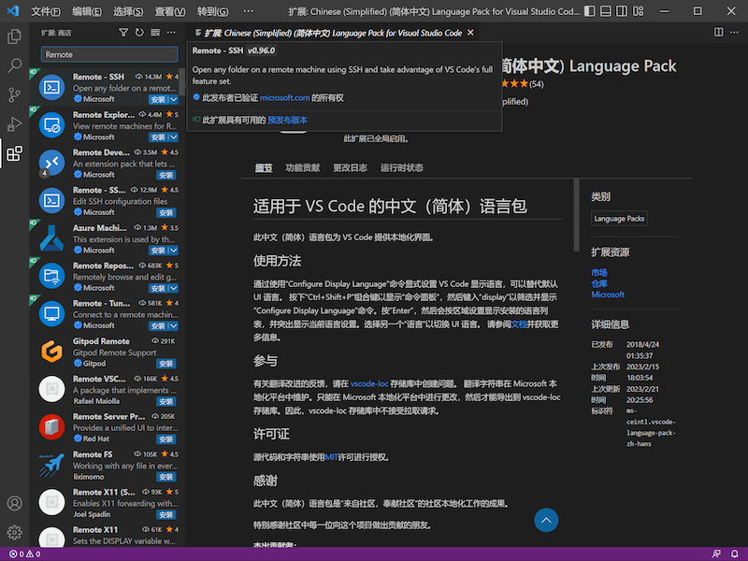
Task: Open the Explorer view icon
Action: pyautogui.click(x=14, y=35)
